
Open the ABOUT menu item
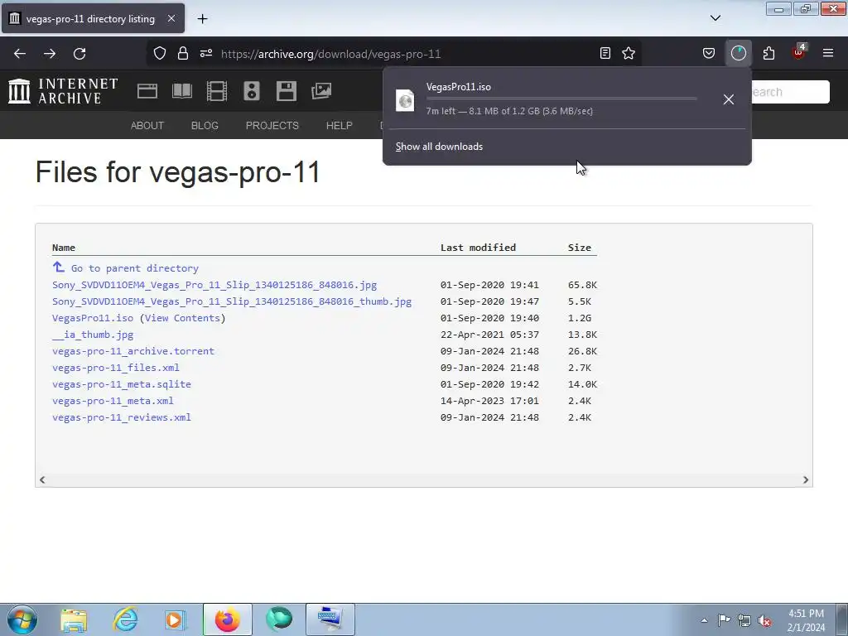pos(147,126)
